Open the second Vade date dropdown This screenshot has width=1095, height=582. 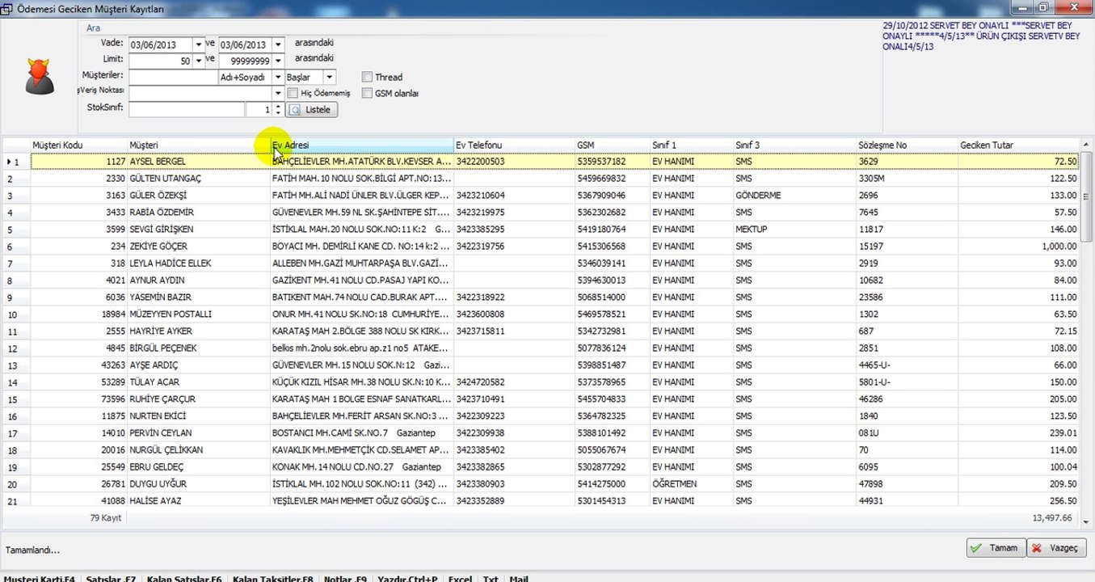278,44
